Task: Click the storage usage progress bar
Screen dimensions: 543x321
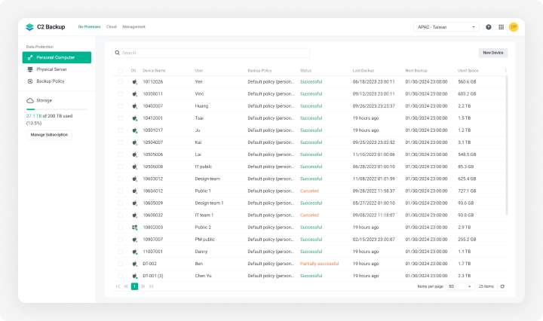Action: 56,109
